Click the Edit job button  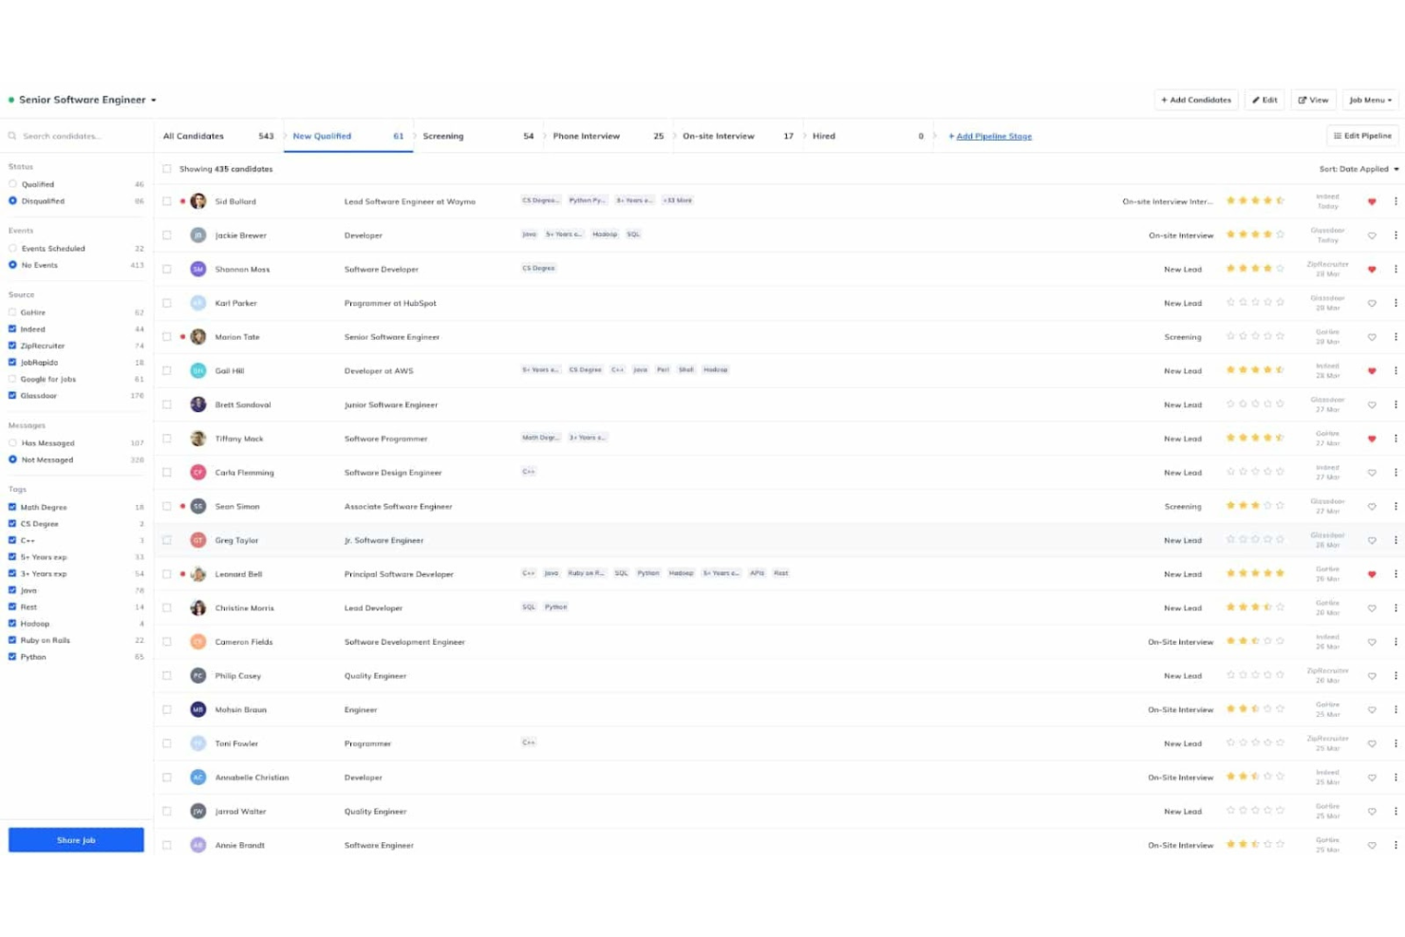(1264, 100)
